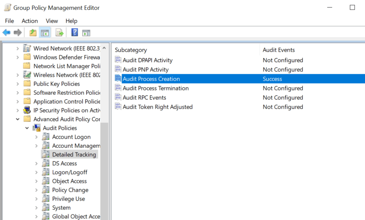This screenshot has width=365, height=220.
Task: Open the blue Help question mark icon
Action: (75, 33)
